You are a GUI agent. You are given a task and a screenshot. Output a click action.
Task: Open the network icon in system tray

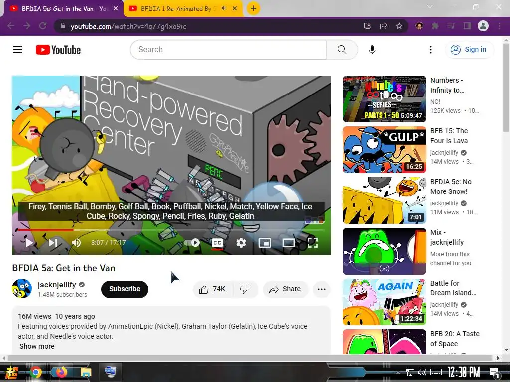click(x=410, y=372)
